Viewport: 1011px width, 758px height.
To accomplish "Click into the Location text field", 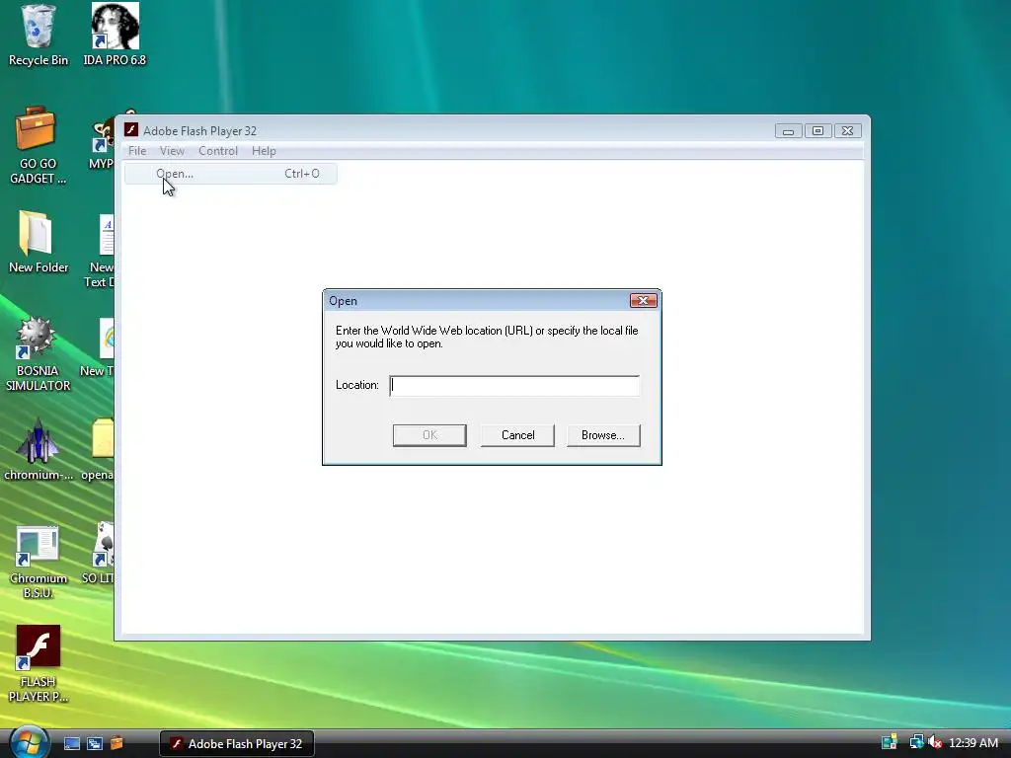I will (514, 386).
